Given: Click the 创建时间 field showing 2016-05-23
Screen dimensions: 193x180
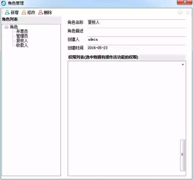Looking at the screenshot, I should (136, 48).
